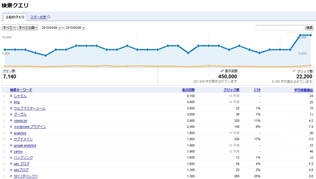316x179 pixels.
Task: Star the 301リダイレクト query row
Action: click(4, 176)
